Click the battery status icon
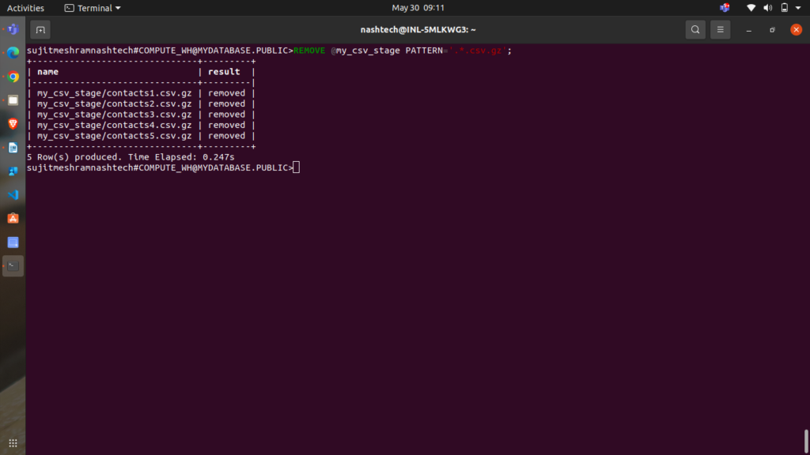 tap(784, 8)
